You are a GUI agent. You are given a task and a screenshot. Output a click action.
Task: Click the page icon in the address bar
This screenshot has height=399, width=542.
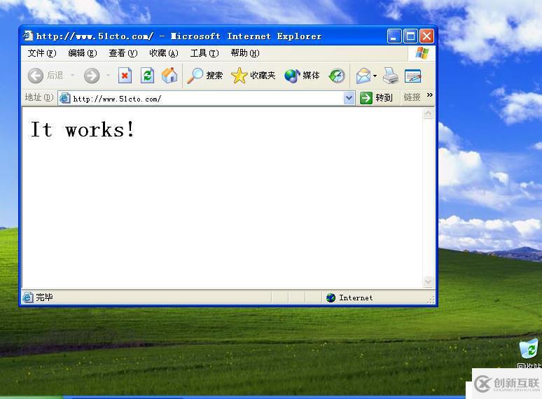(64, 99)
